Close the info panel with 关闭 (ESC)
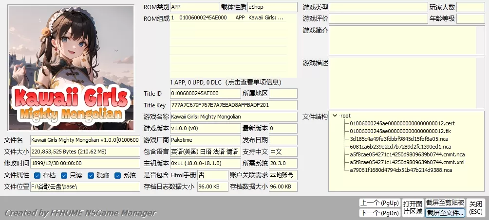The image size is (489, 220). click(476, 207)
